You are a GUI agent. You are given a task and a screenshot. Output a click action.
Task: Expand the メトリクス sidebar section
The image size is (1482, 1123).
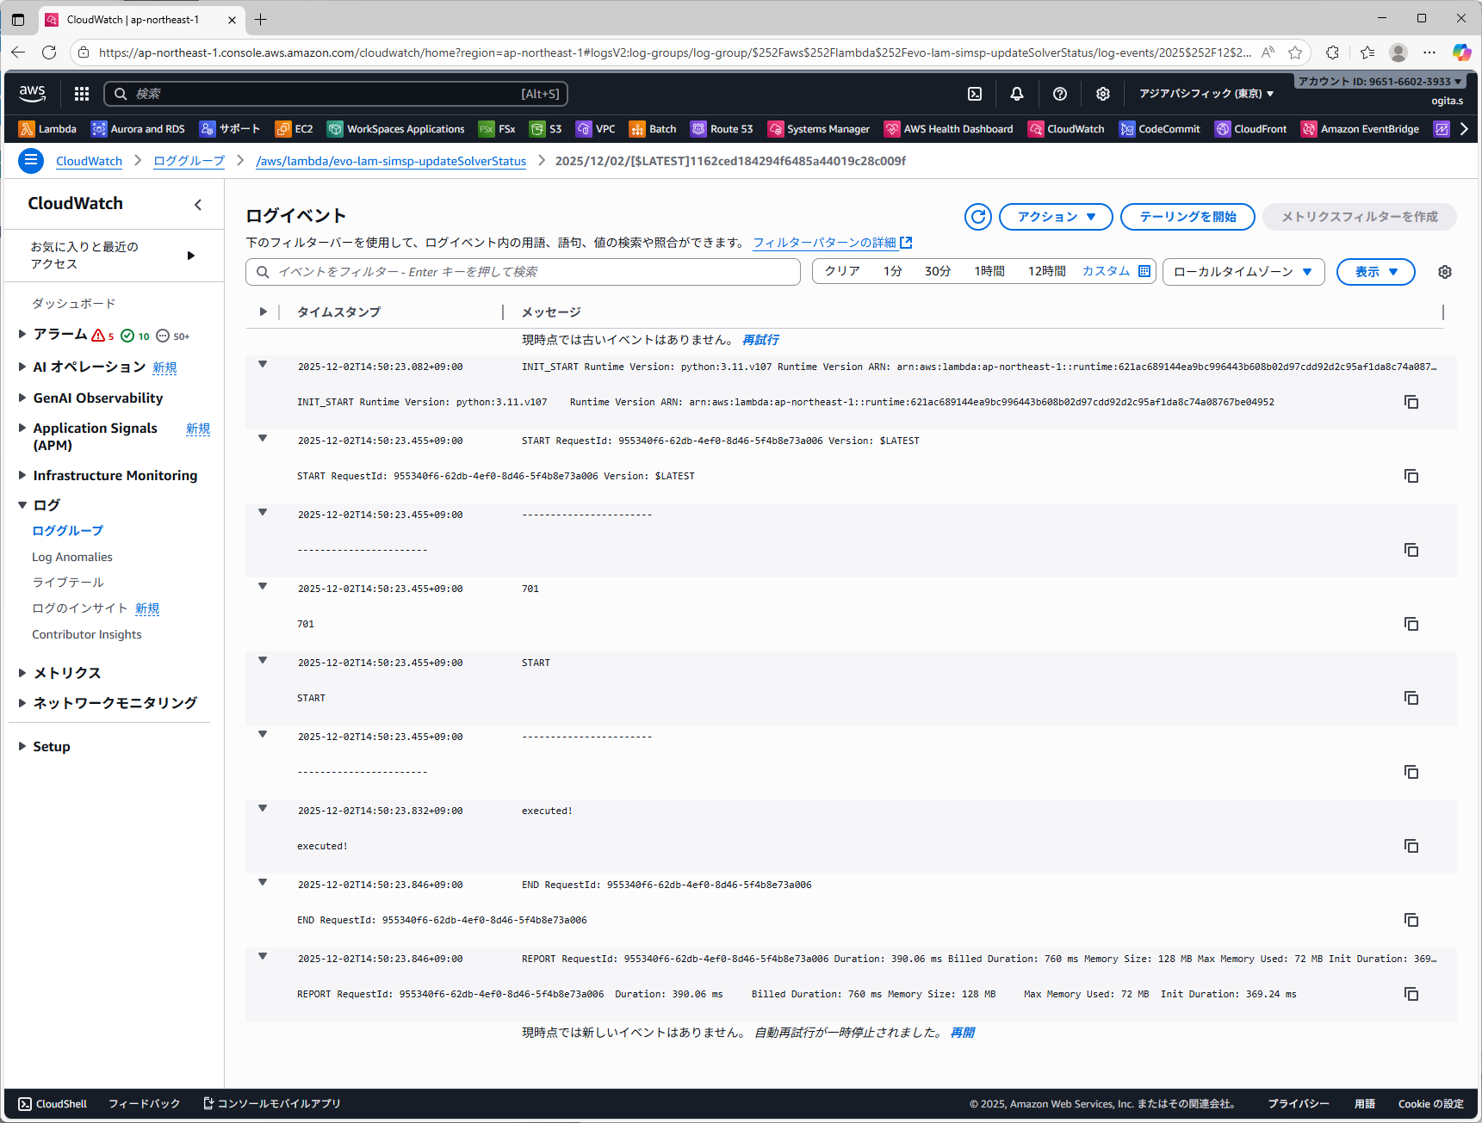pyautogui.click(x=22, y=673)
